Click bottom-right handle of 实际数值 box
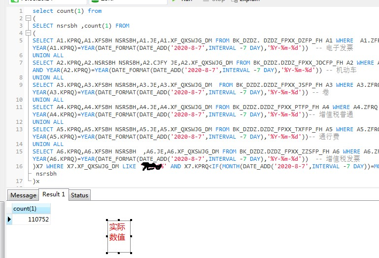This screenshot has height=258, width=379. click(131, 254)
